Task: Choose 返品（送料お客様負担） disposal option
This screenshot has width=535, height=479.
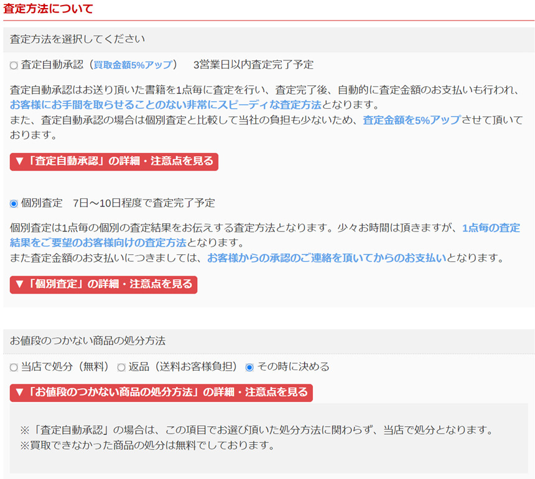Action: (121, 368)
